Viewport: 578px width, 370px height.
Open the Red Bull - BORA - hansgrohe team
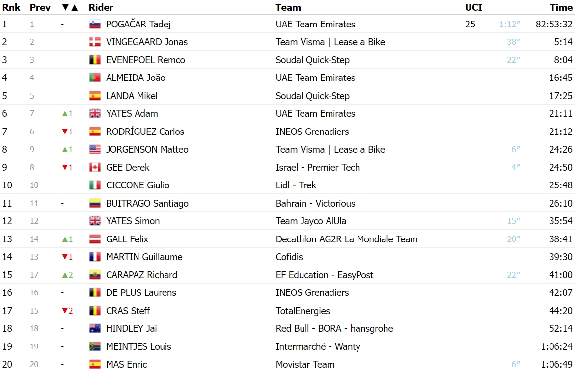(x=334, y=328)
